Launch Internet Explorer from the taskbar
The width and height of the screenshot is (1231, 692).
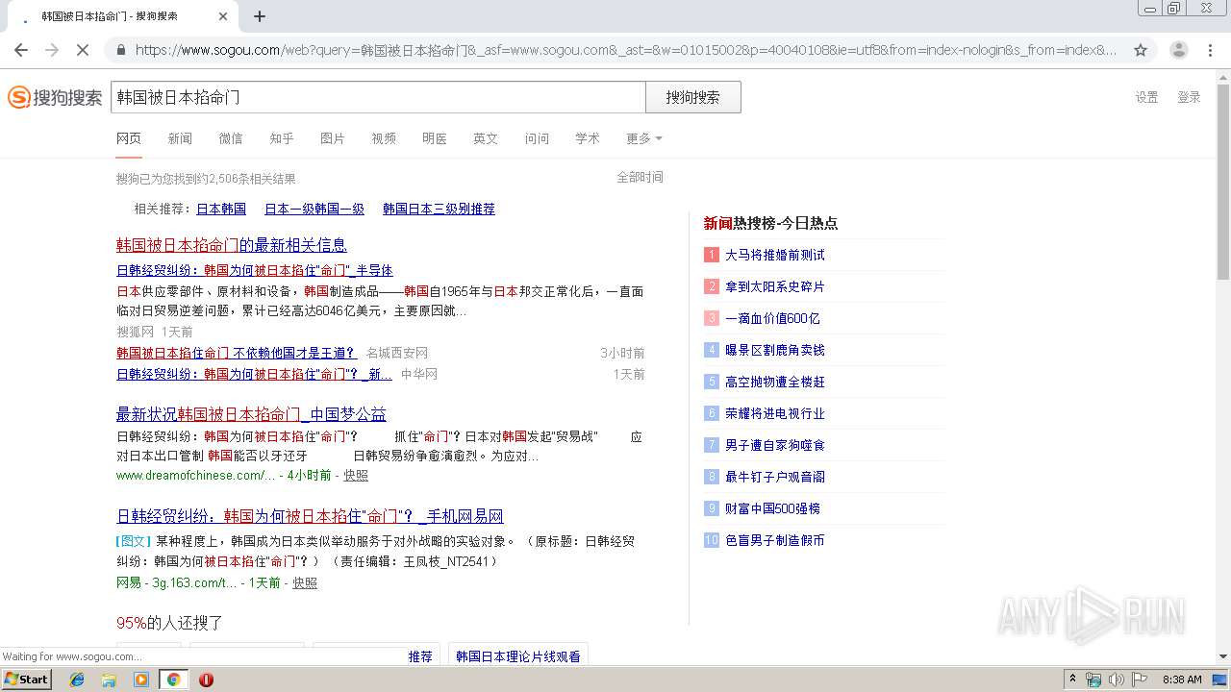point(77,680)
